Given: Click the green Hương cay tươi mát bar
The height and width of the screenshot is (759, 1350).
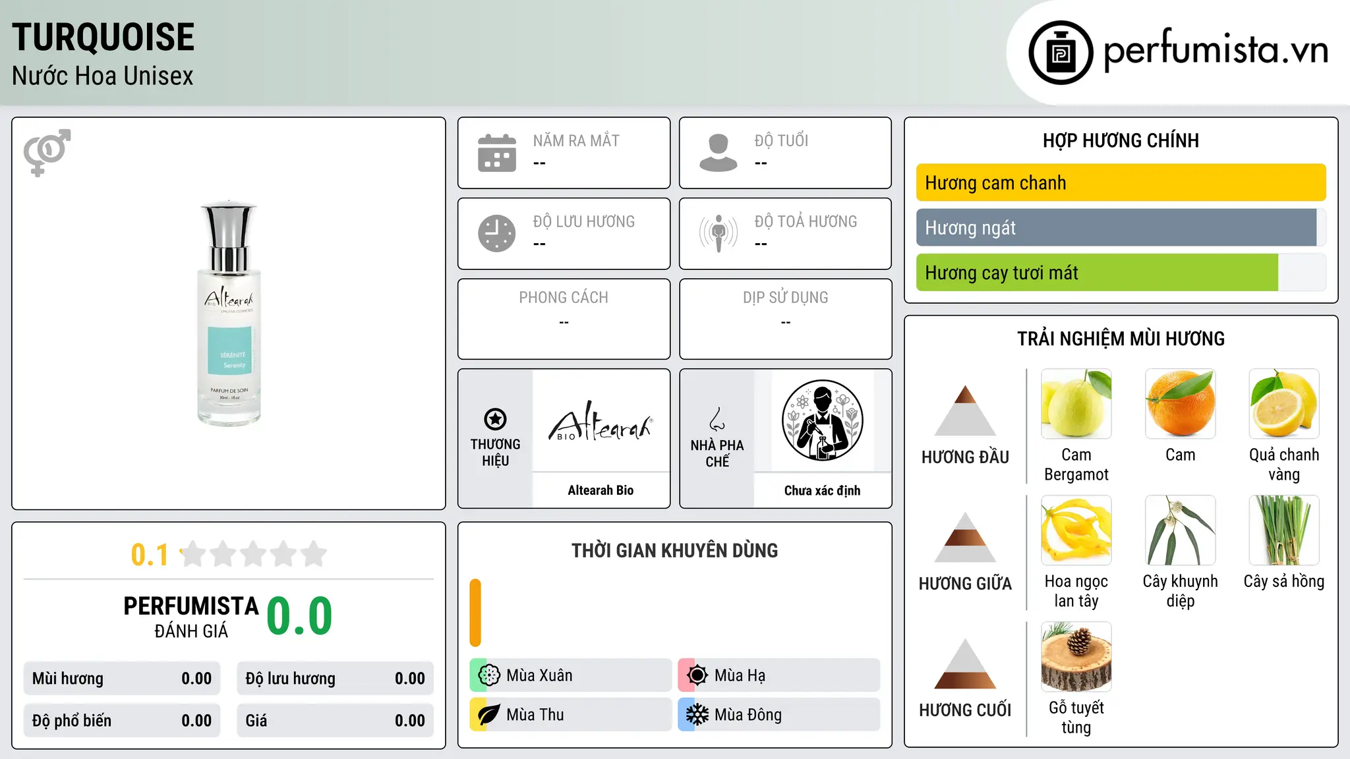Looking at the screenshot, I should 1097,272.
